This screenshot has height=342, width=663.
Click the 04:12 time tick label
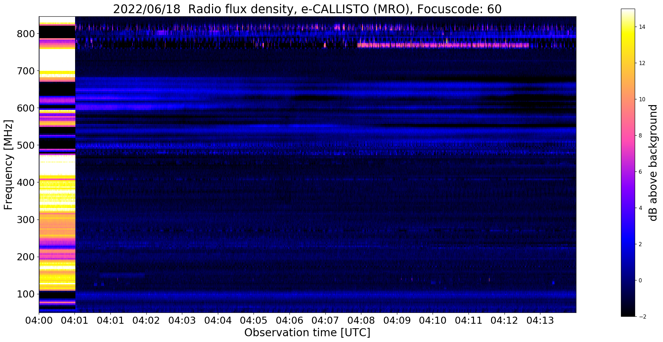[504, 320]
